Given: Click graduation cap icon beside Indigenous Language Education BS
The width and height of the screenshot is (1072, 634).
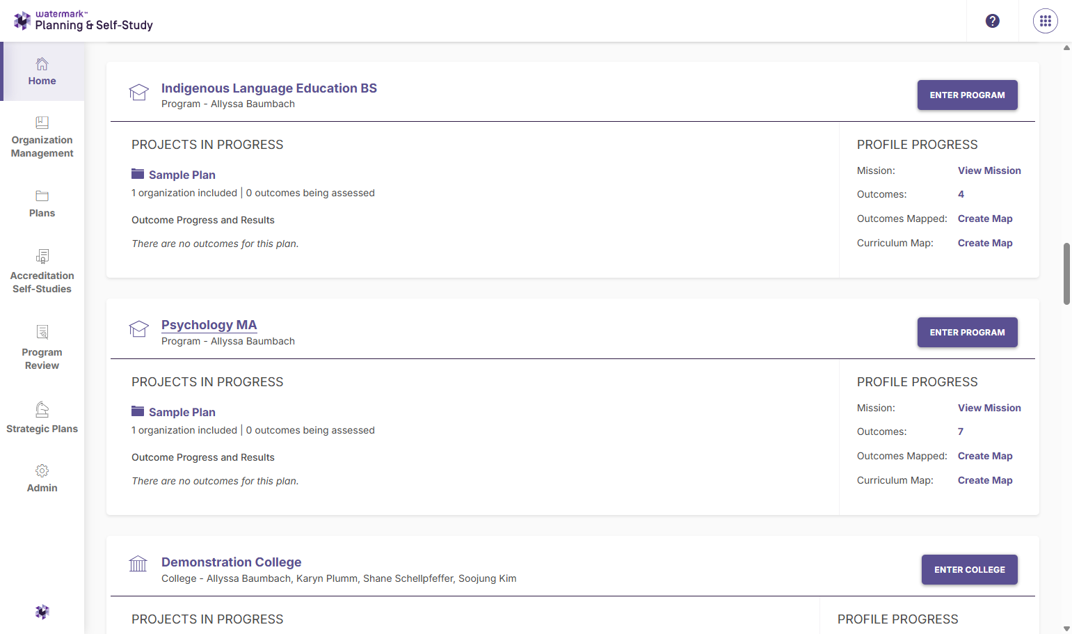Looking at the screenshot, I should (x=139, y=93).
